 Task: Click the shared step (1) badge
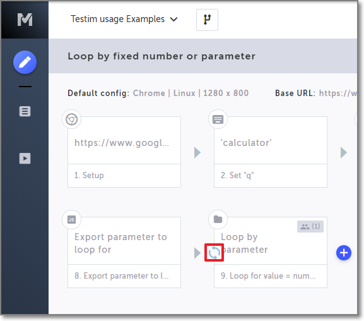310,226
